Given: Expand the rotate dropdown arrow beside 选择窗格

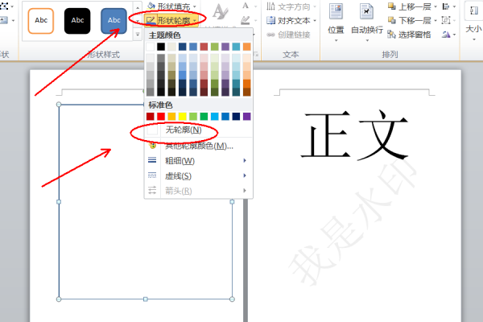Looking at the screenshot, I should [454, 35].
